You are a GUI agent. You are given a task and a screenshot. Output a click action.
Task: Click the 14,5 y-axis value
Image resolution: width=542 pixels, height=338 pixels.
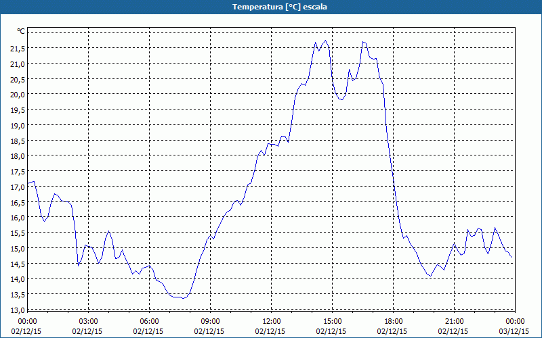[x=18, y=264]
